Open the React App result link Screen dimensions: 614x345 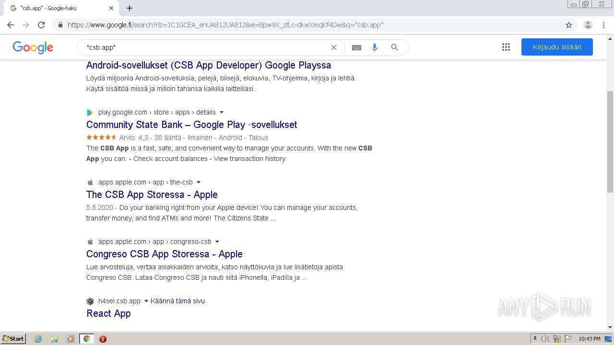[108, 313]
